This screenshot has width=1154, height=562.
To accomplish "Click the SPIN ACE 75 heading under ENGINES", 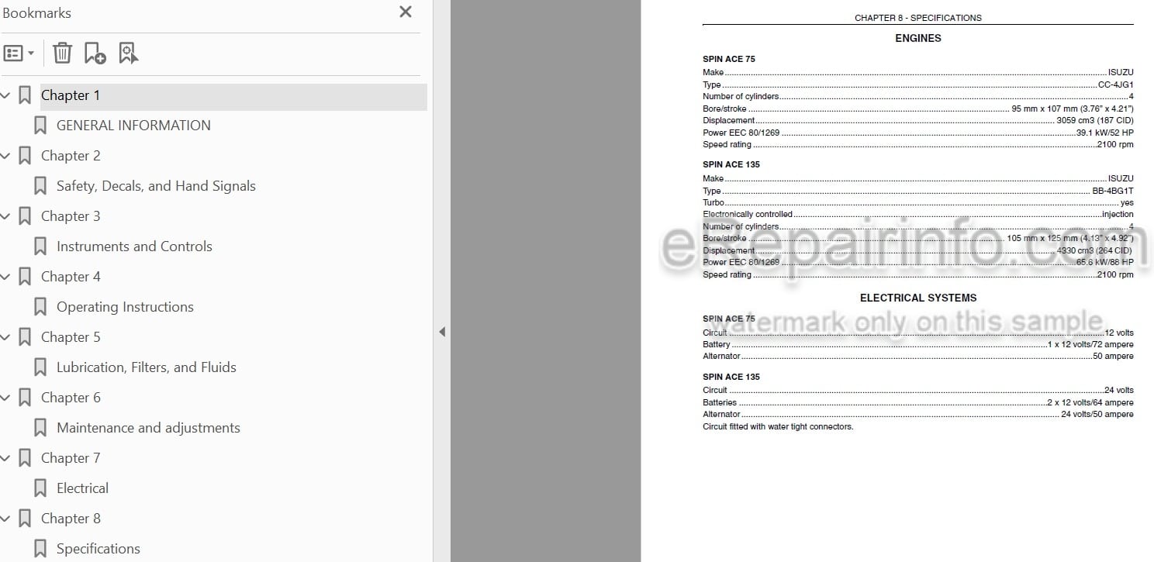I will coord(728,59).
